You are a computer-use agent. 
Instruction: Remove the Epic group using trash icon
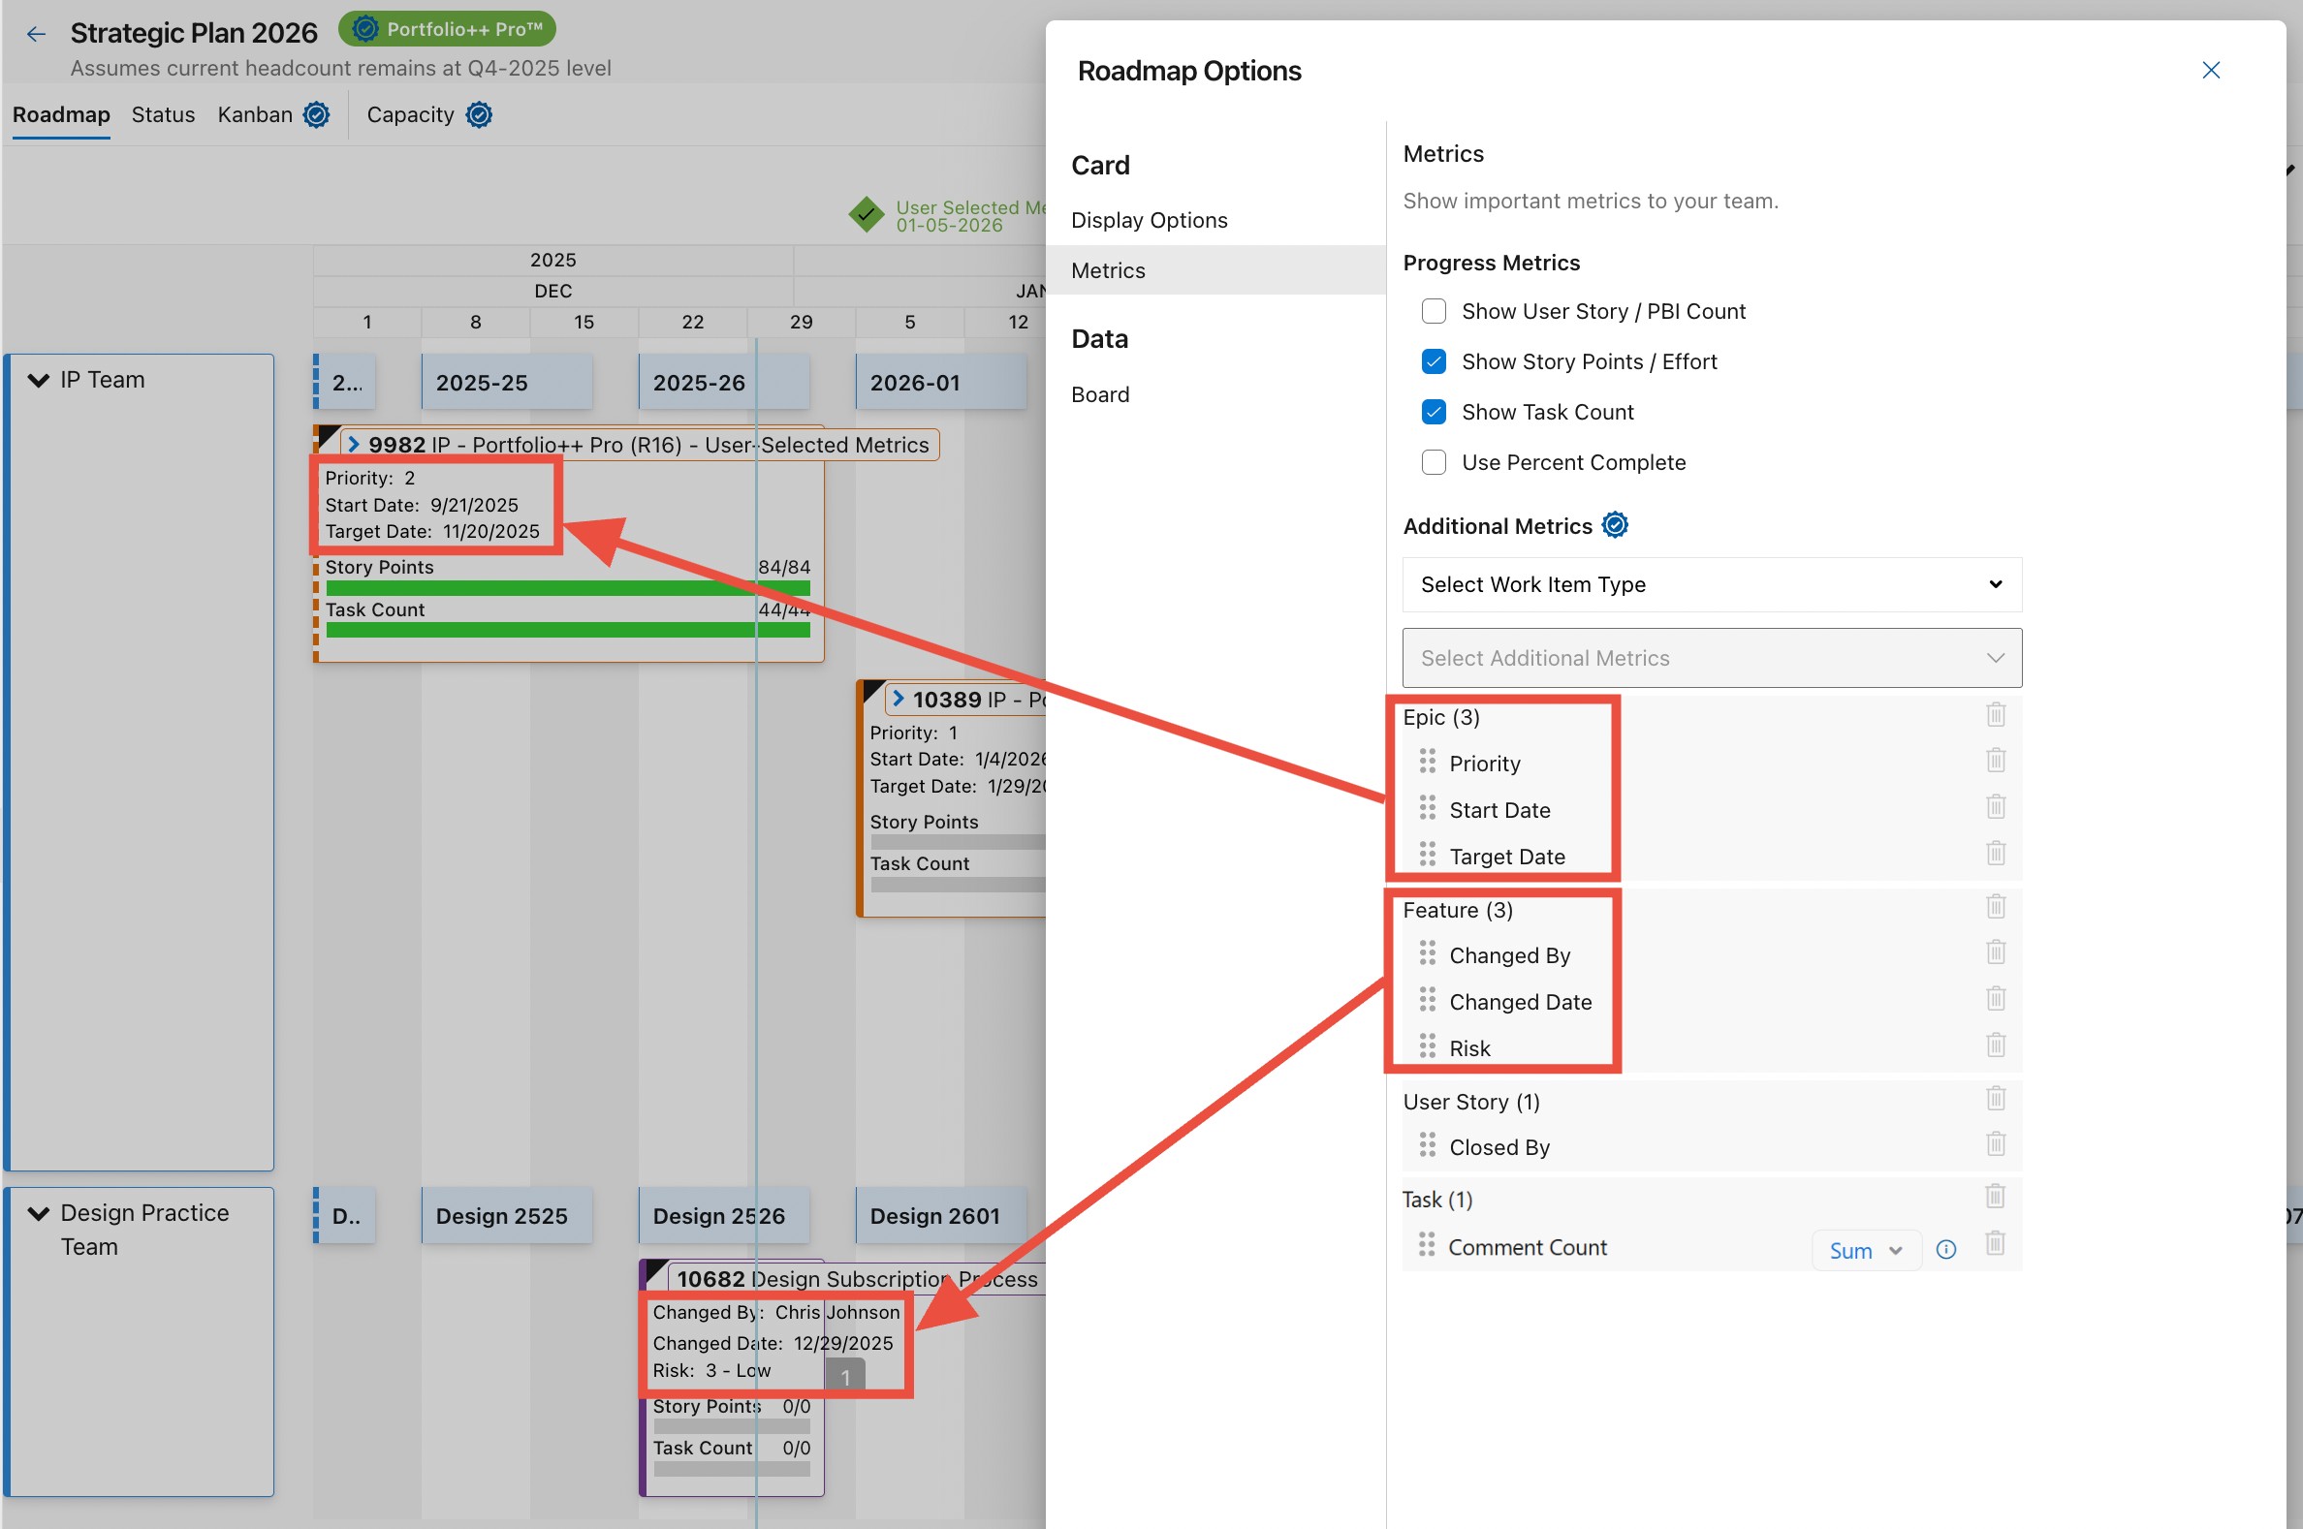pos(1995,715)
